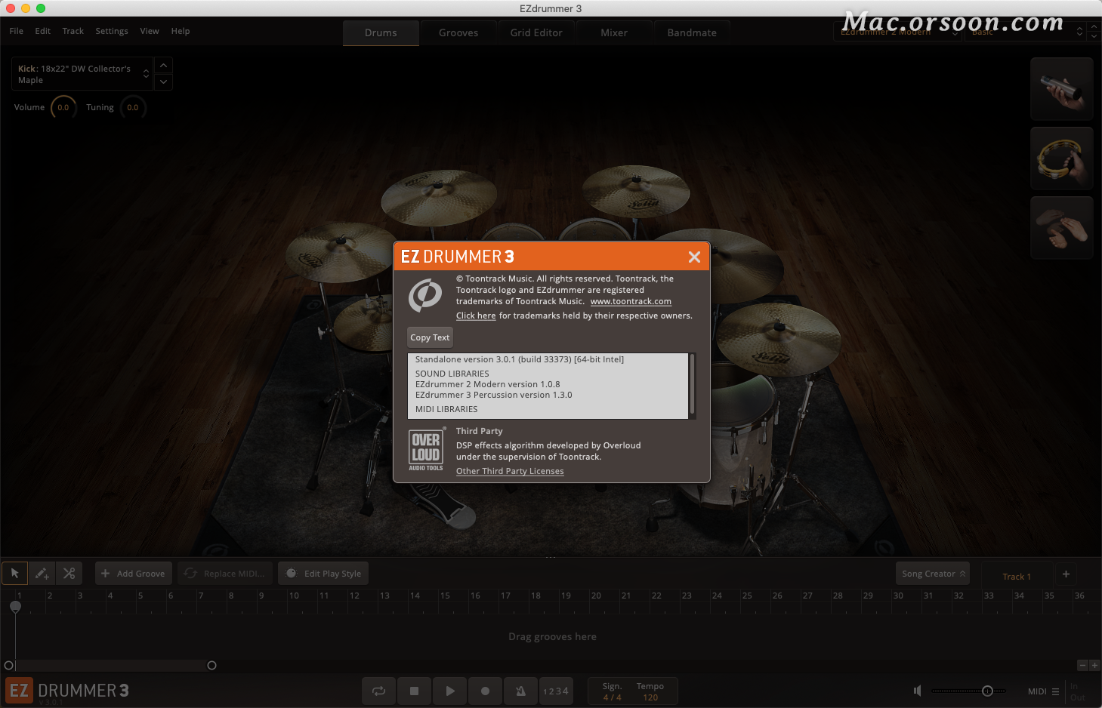Adjust the kick Tuning knob

pos(133,107)
